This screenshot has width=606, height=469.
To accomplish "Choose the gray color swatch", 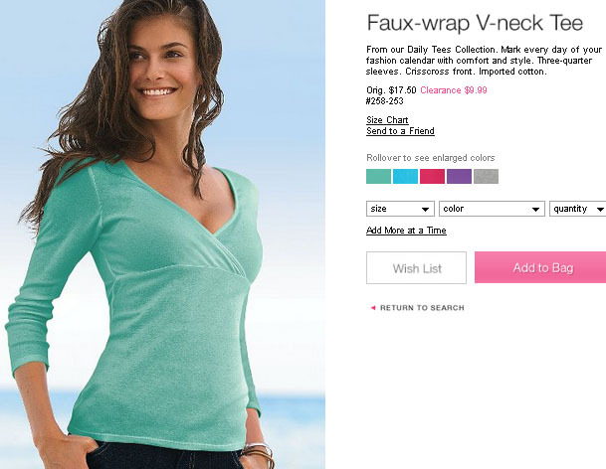I will tap(486, 177).
